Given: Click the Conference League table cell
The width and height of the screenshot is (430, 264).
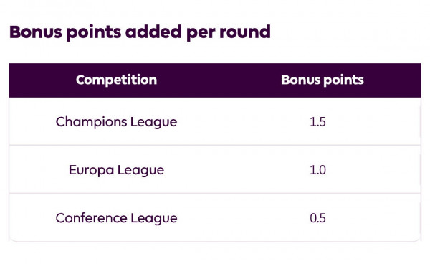Looking at the screenshot, I should 116,218.
